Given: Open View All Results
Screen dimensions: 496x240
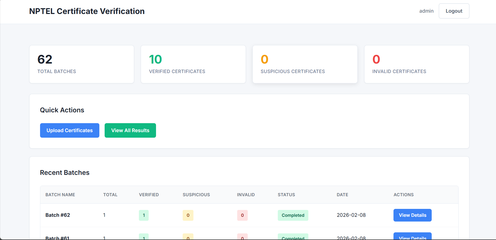Looking at the screenshot, I should 130,130.
